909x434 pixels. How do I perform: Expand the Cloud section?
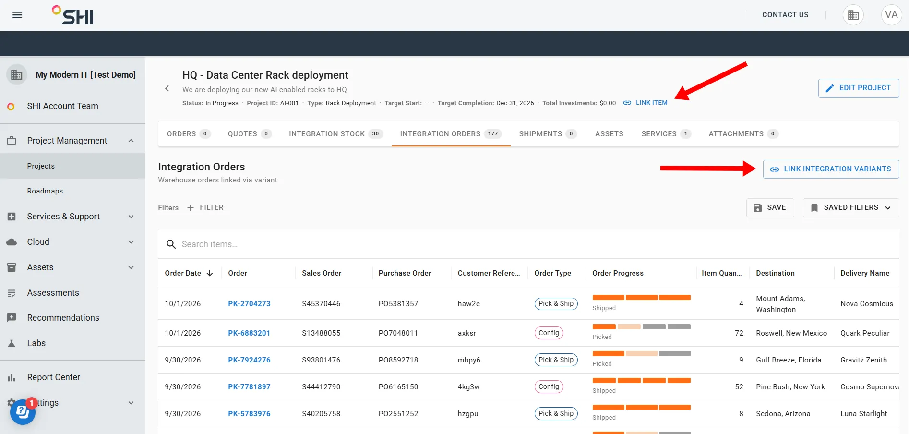coord(131,242)
